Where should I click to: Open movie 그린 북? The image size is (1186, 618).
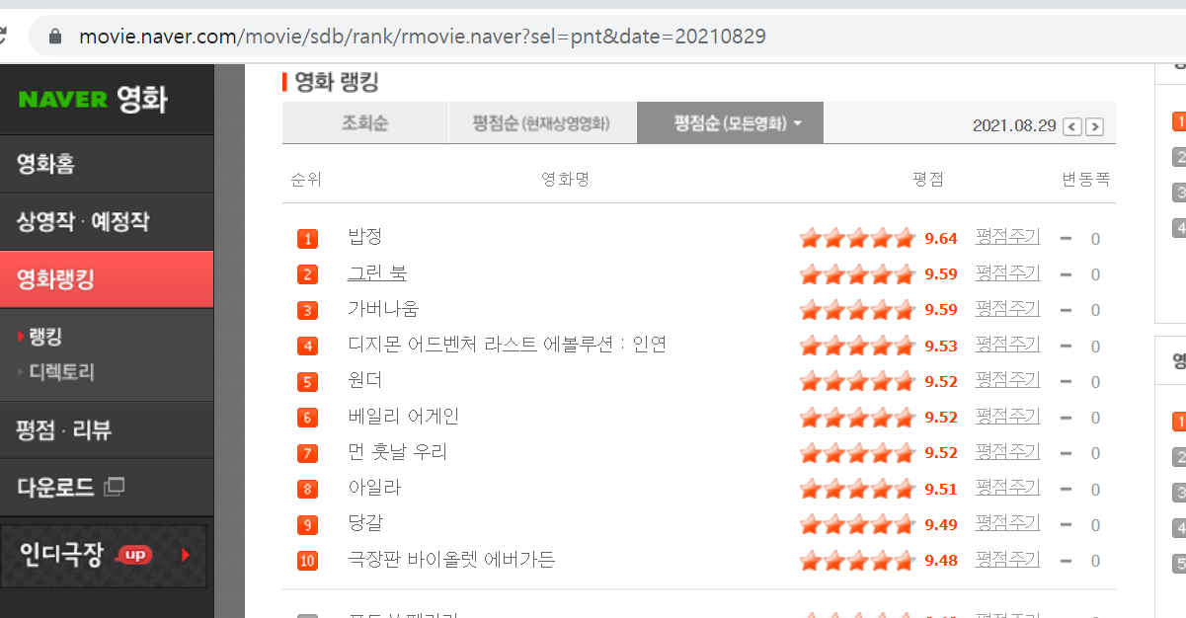click(x=376, y=273)
